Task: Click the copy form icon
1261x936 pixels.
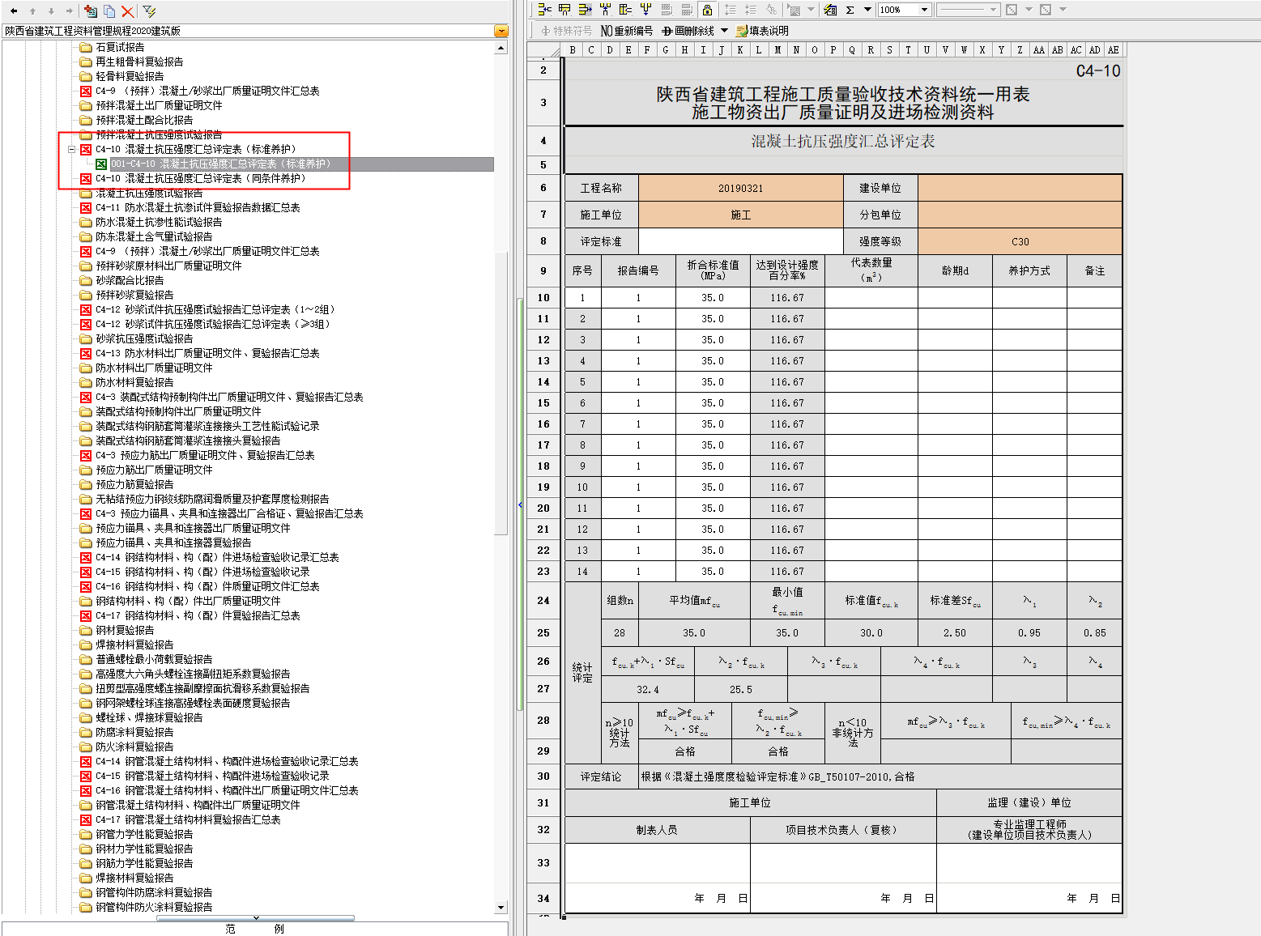Action: 109,11
